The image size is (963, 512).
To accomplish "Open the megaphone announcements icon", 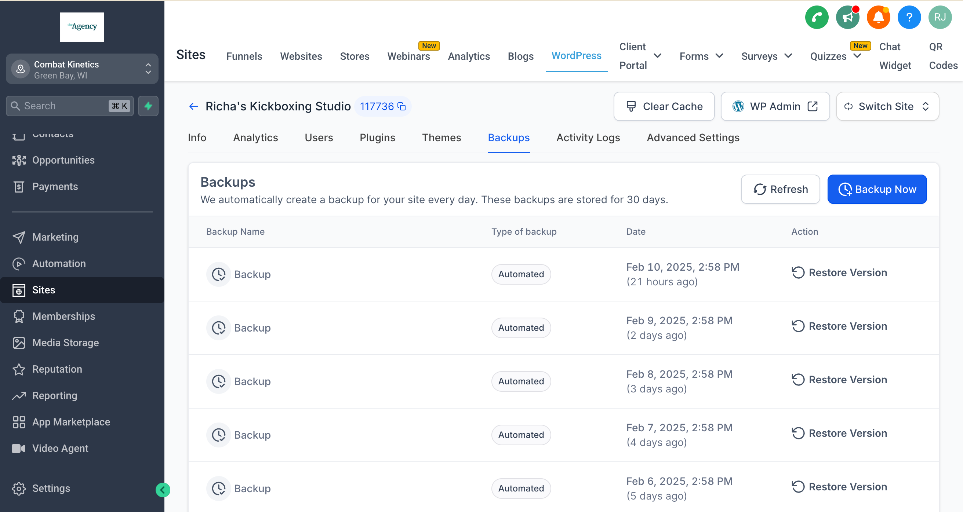I will 847,17.
